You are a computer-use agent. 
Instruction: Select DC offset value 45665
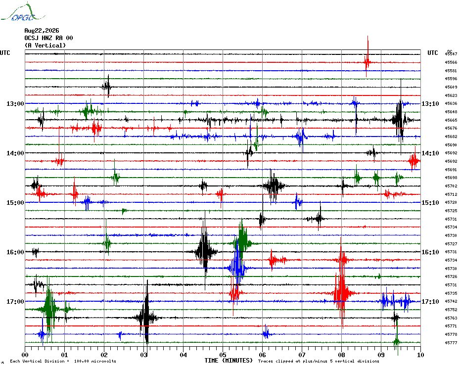point(451,120)
